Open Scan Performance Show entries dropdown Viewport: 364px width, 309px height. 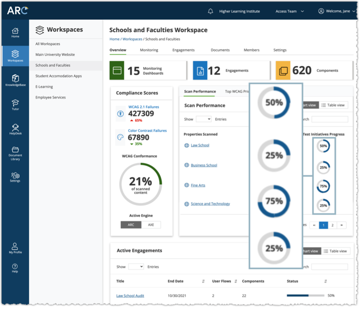point(204,119)
